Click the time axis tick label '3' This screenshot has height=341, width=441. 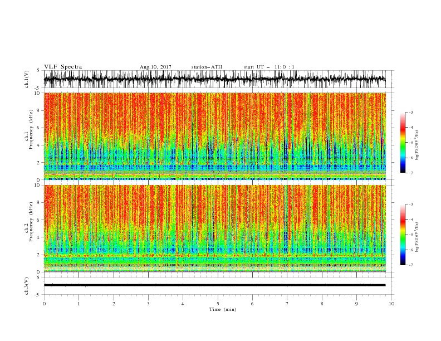point(148,304)
